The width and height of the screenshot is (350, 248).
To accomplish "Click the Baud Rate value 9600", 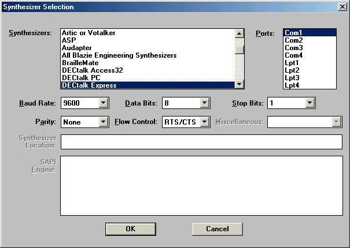I will pyautogui.click(x=71, y=103).
